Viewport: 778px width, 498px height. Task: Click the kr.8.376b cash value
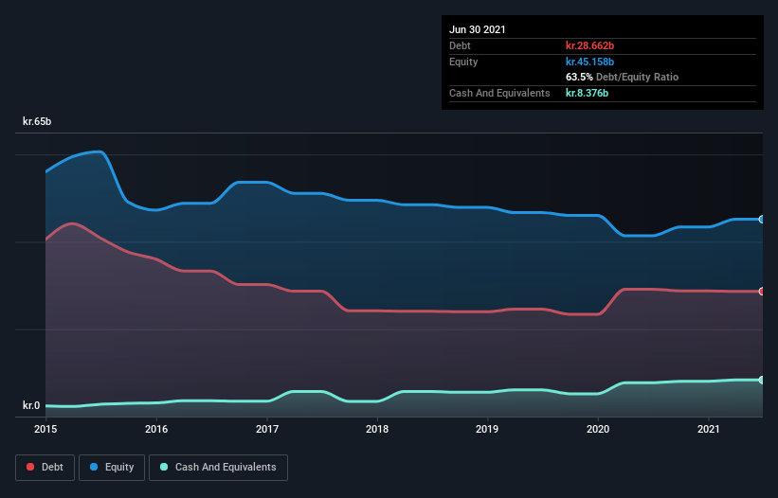(587, 93)
